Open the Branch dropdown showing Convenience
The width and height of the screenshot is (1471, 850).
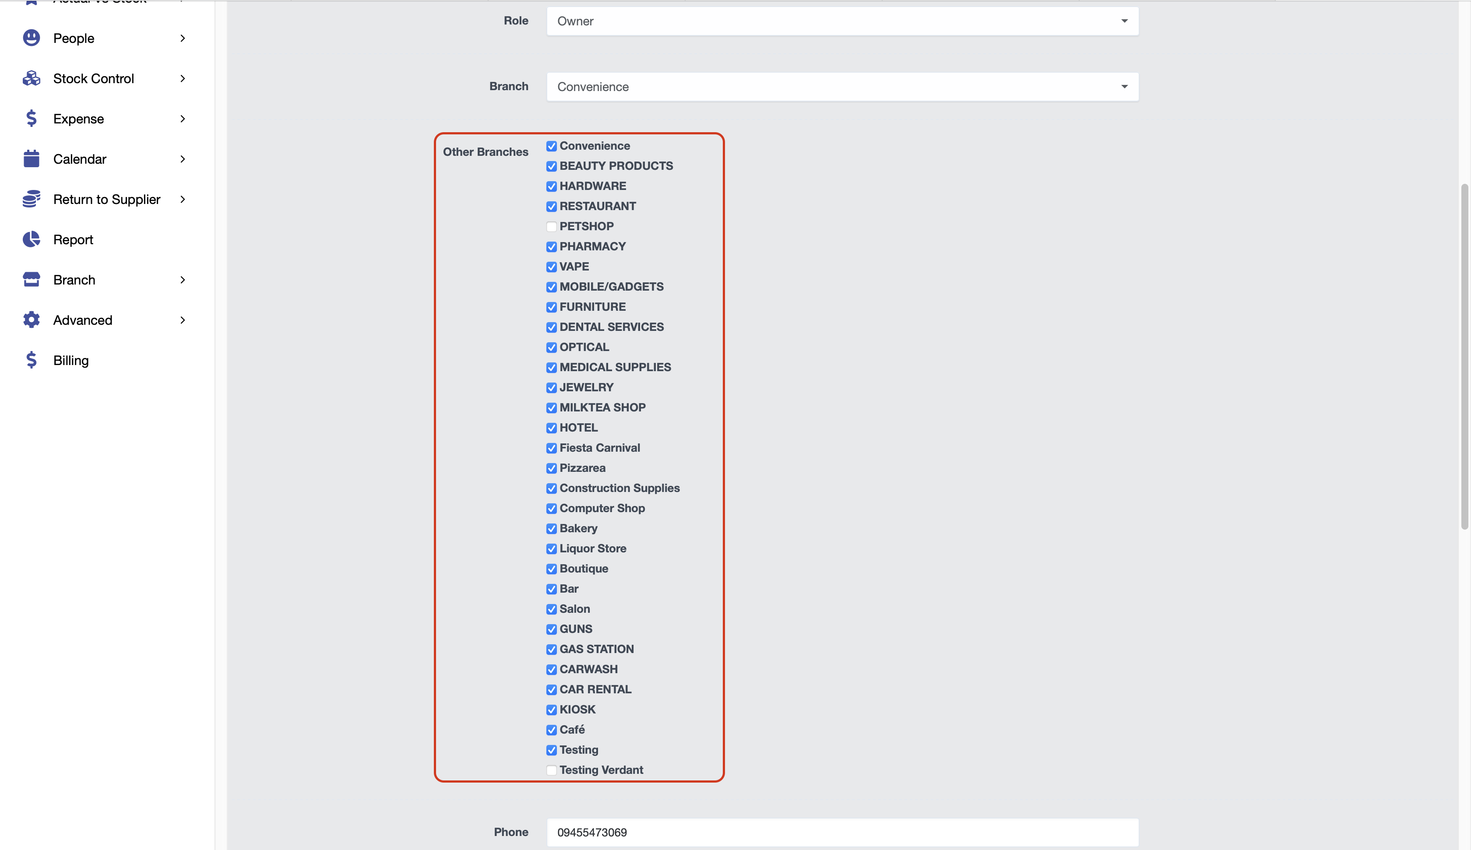pos(842,87)
